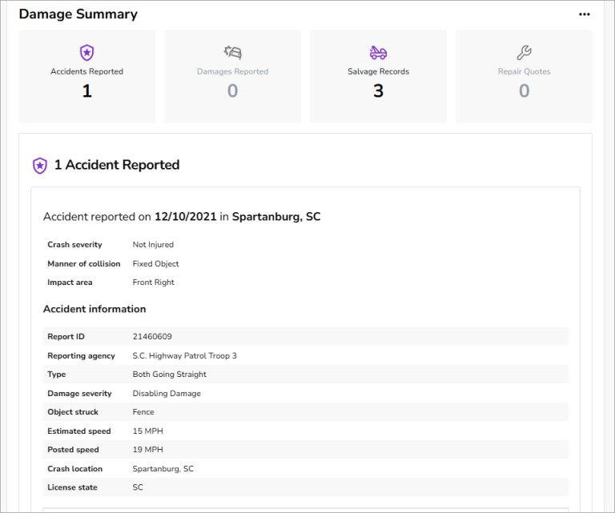Click the S.C. Highway Patrol Troop 3 text

click(x=184, y=355)
